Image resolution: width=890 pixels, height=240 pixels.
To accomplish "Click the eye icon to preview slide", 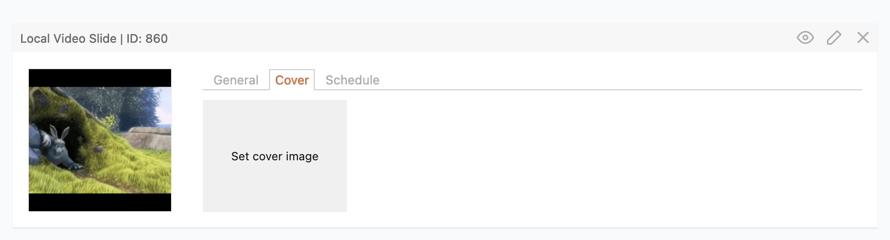I will [805, 37].
